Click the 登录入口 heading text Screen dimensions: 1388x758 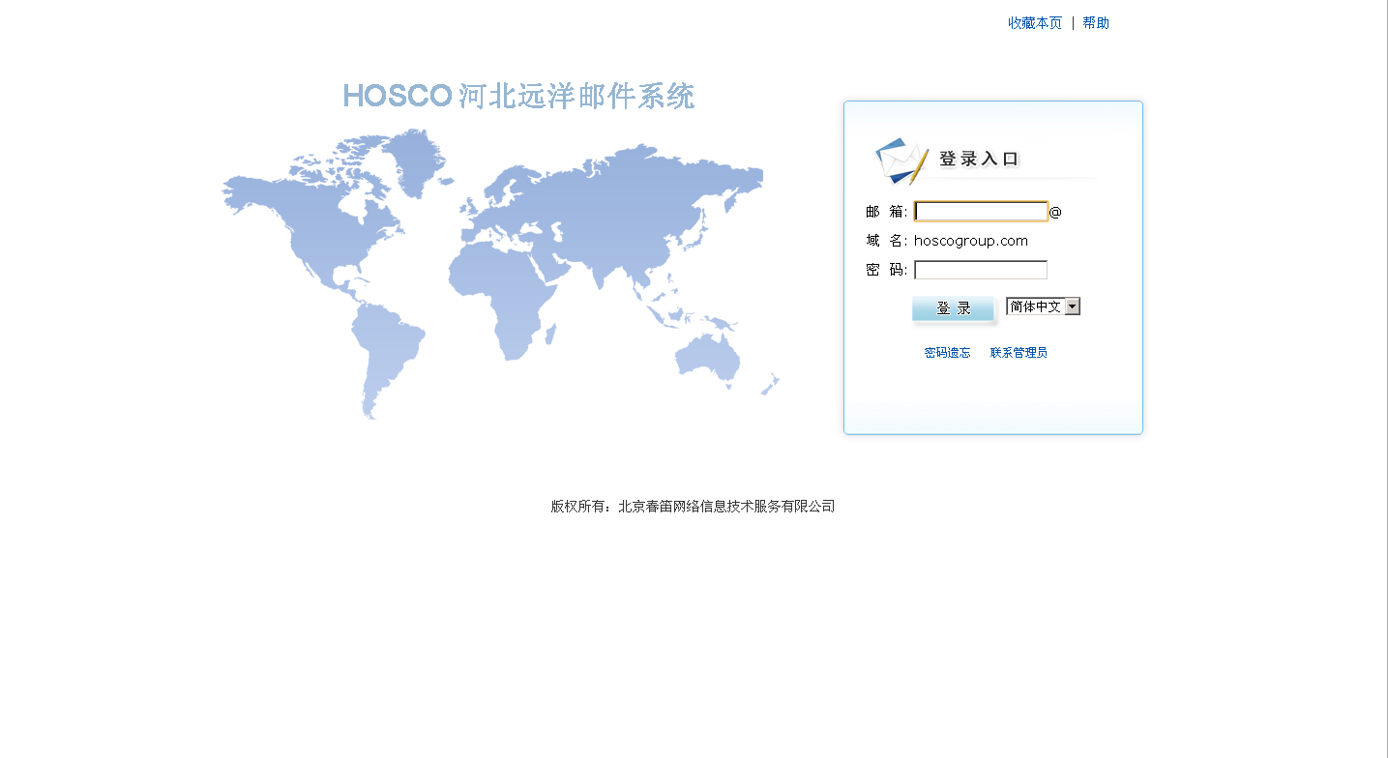point(979,160)
